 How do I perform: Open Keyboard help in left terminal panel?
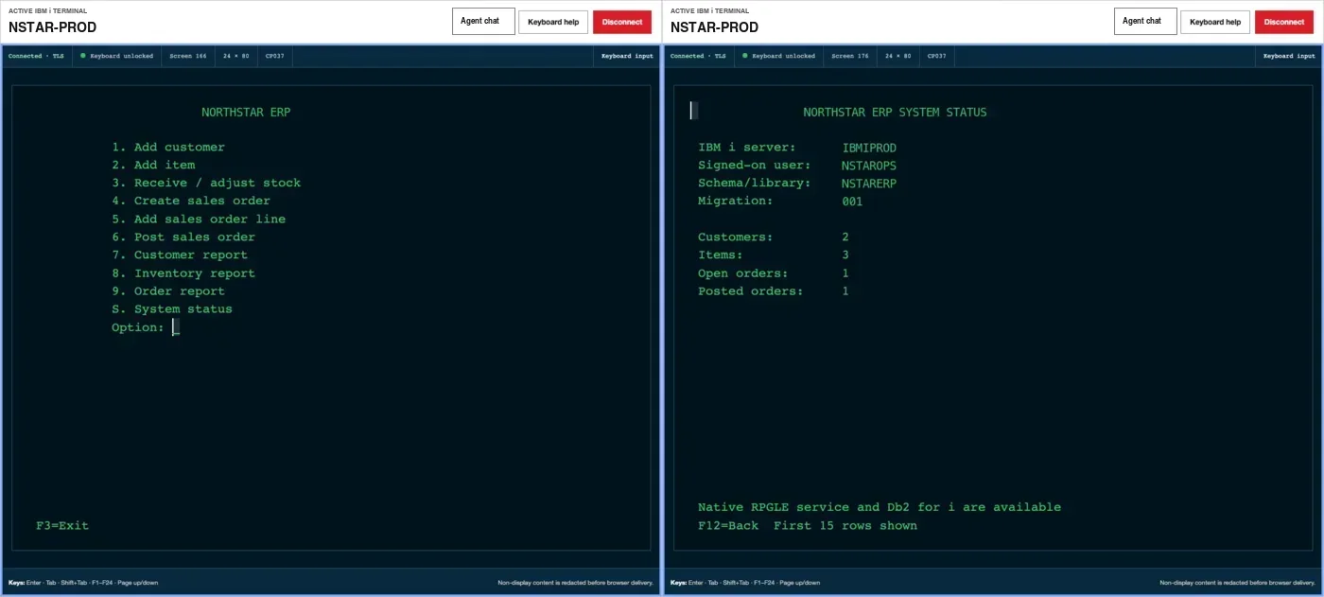pos(553,22)
